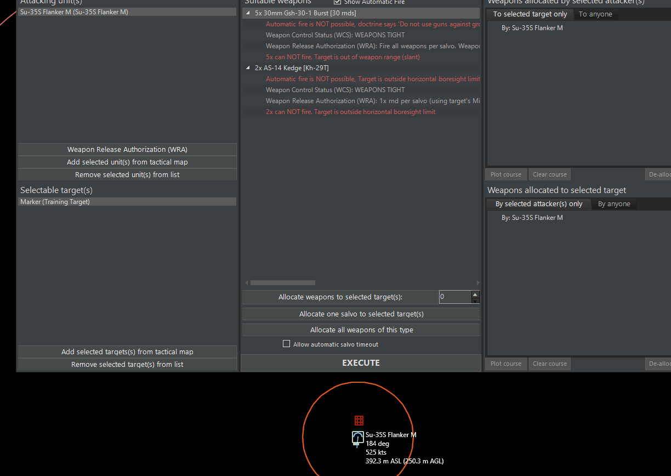The height and width of the screenshot is (476, 671).
Task: Hit the EXECUTE button
Action: click(361, 362)
